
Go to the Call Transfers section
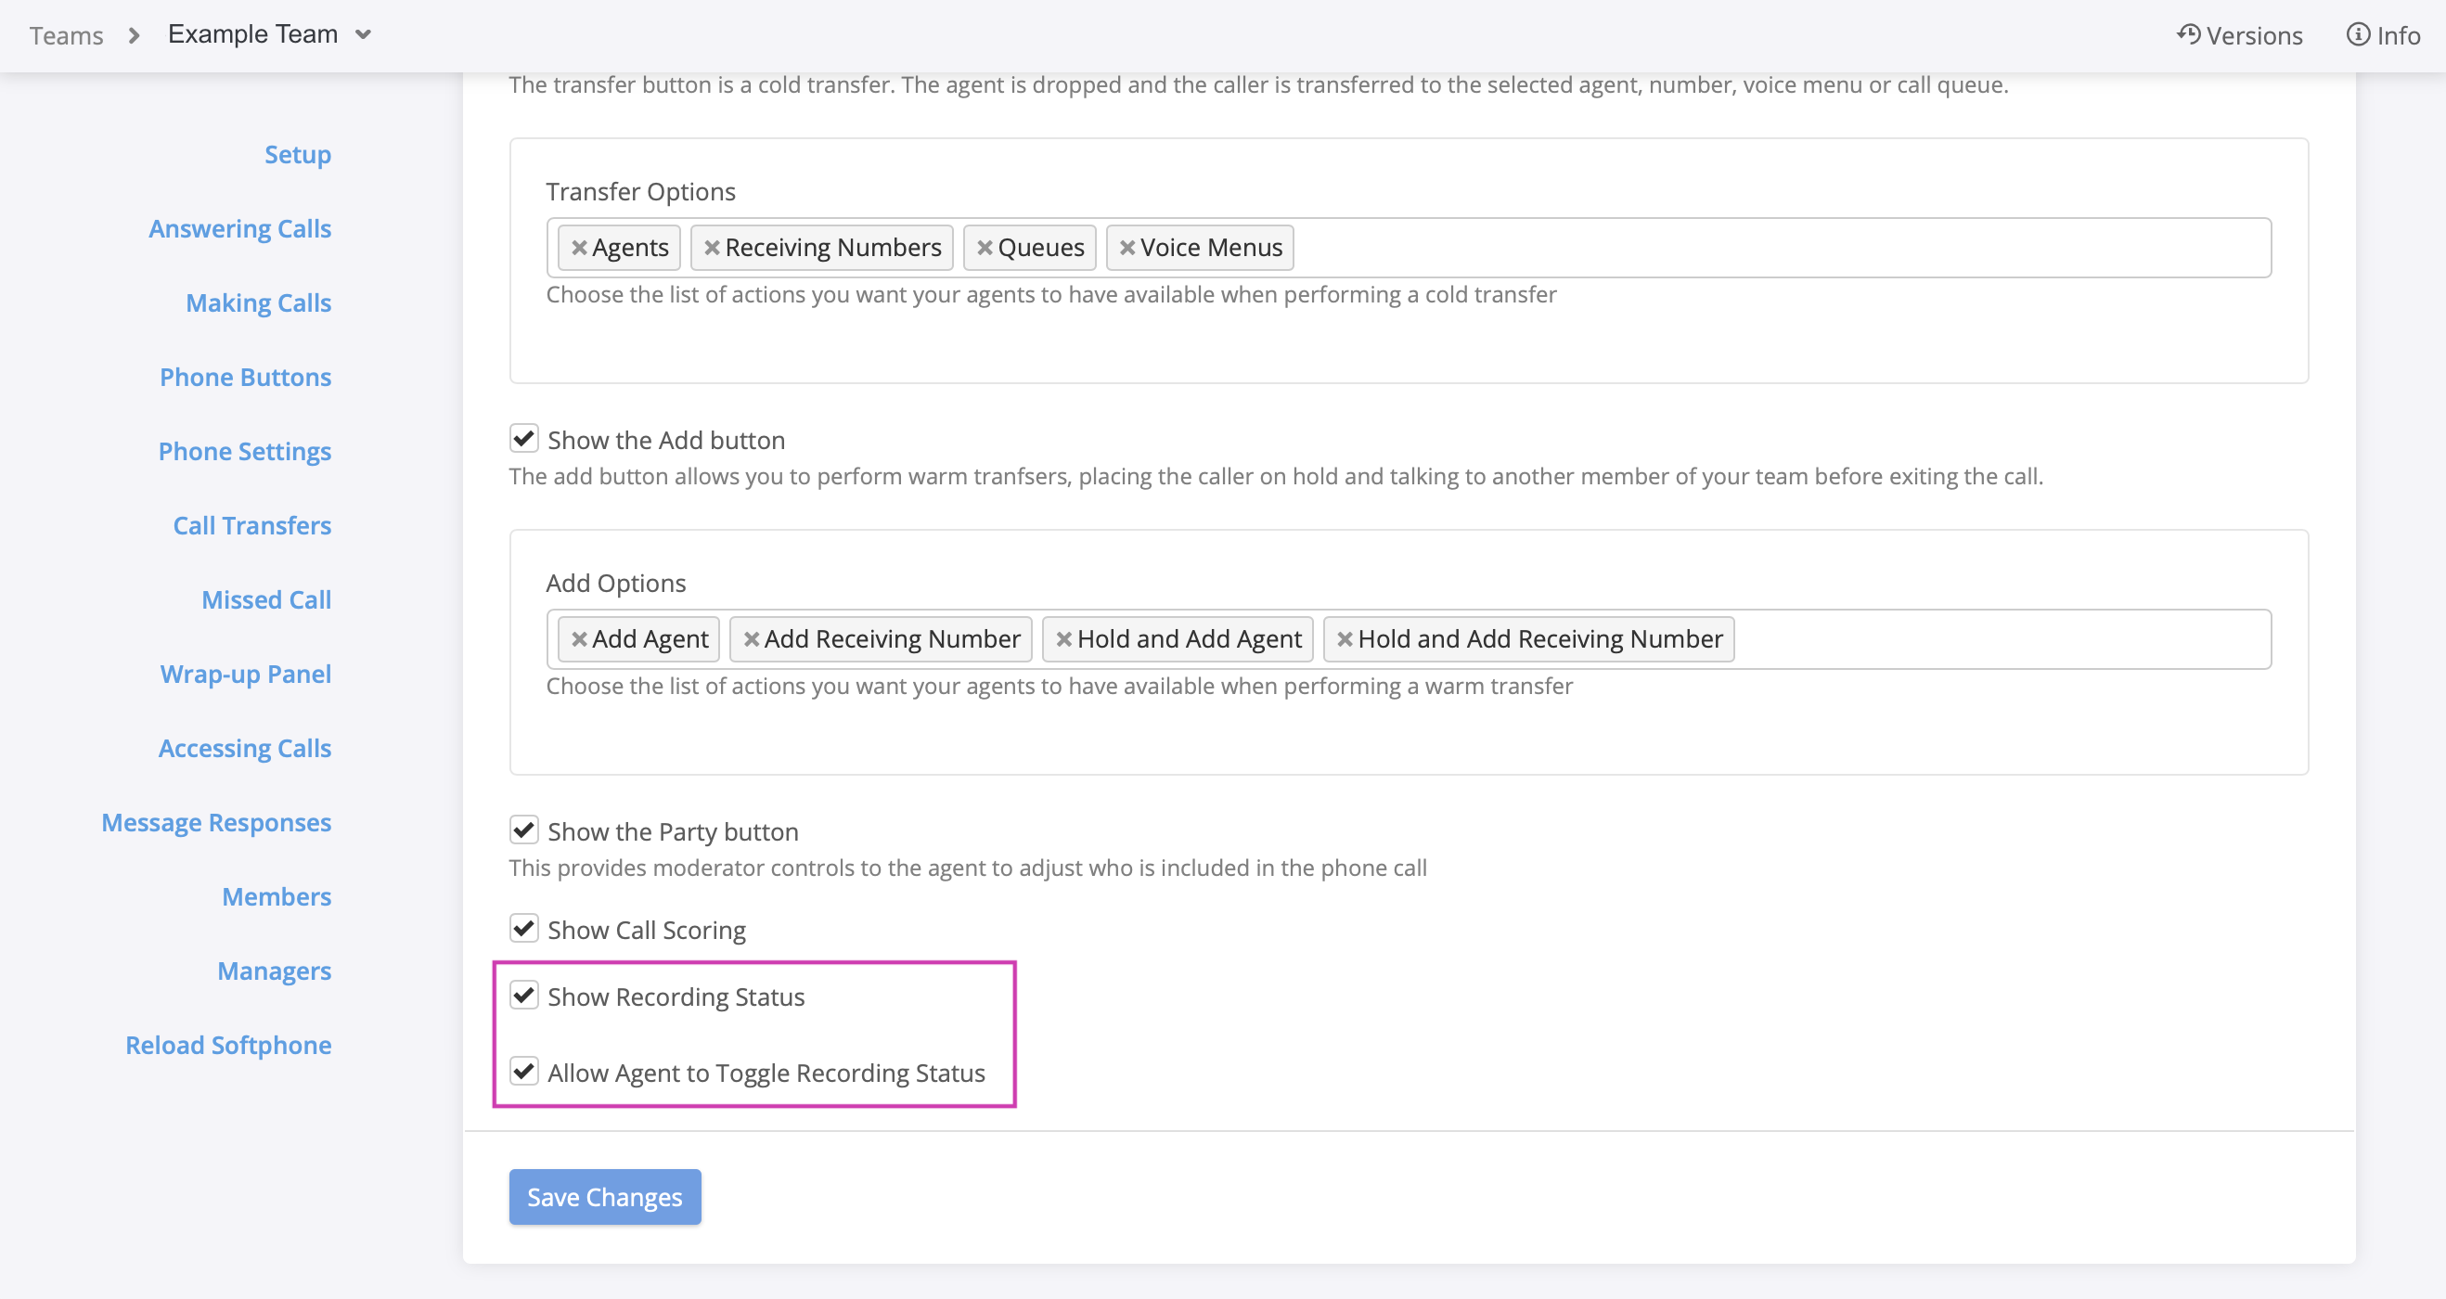[251, 525]
